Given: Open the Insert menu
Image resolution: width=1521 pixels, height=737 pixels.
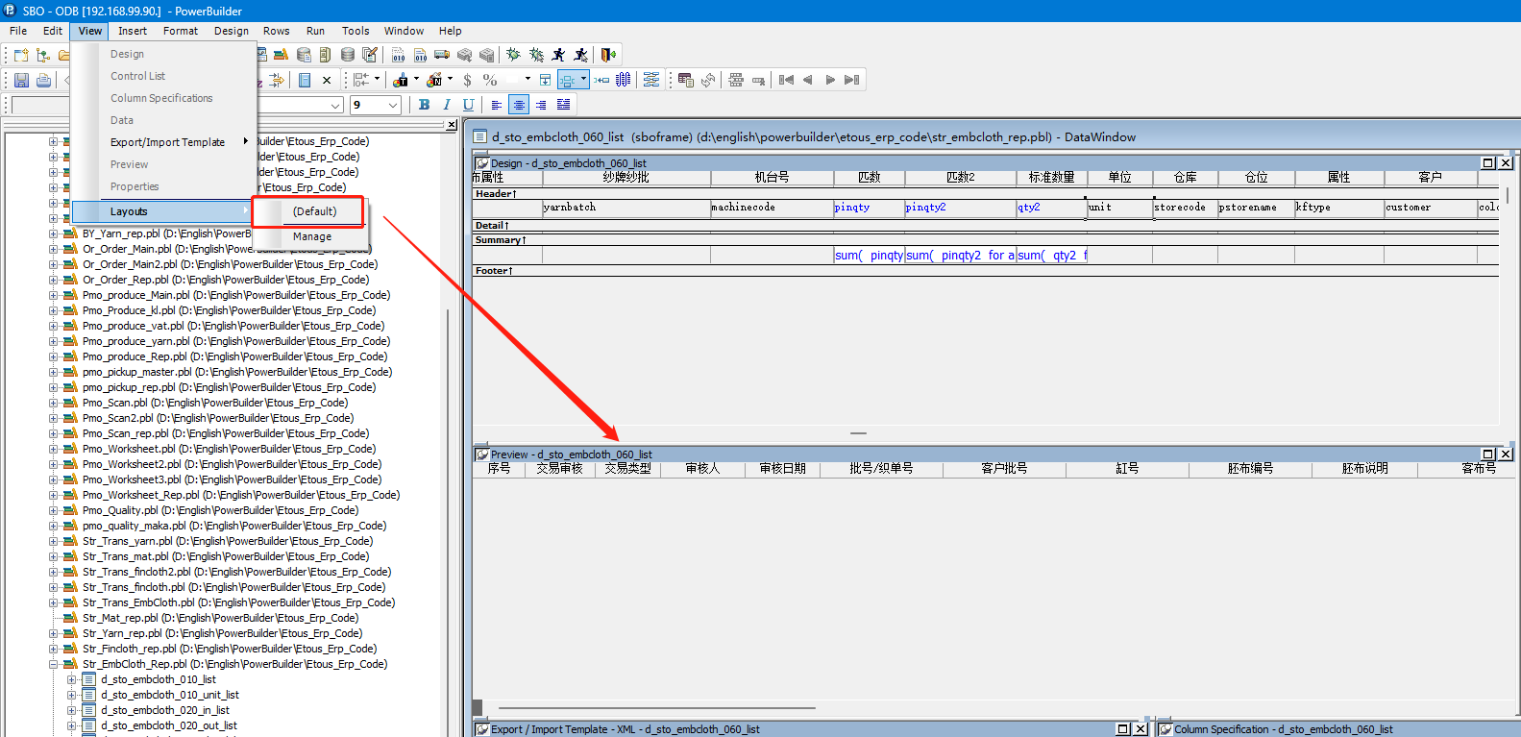Looking at the screenshot, I should [x=133, y=31].
